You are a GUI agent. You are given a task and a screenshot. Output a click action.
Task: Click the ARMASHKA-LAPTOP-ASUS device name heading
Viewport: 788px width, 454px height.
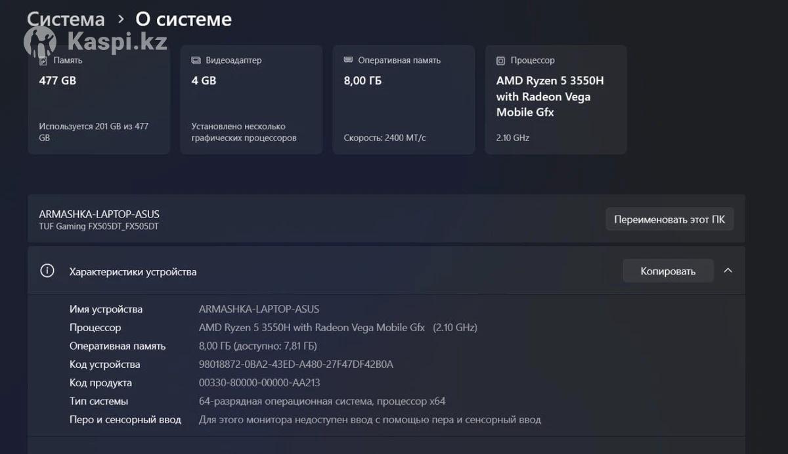pyautogui.click(x=99, y=214)
